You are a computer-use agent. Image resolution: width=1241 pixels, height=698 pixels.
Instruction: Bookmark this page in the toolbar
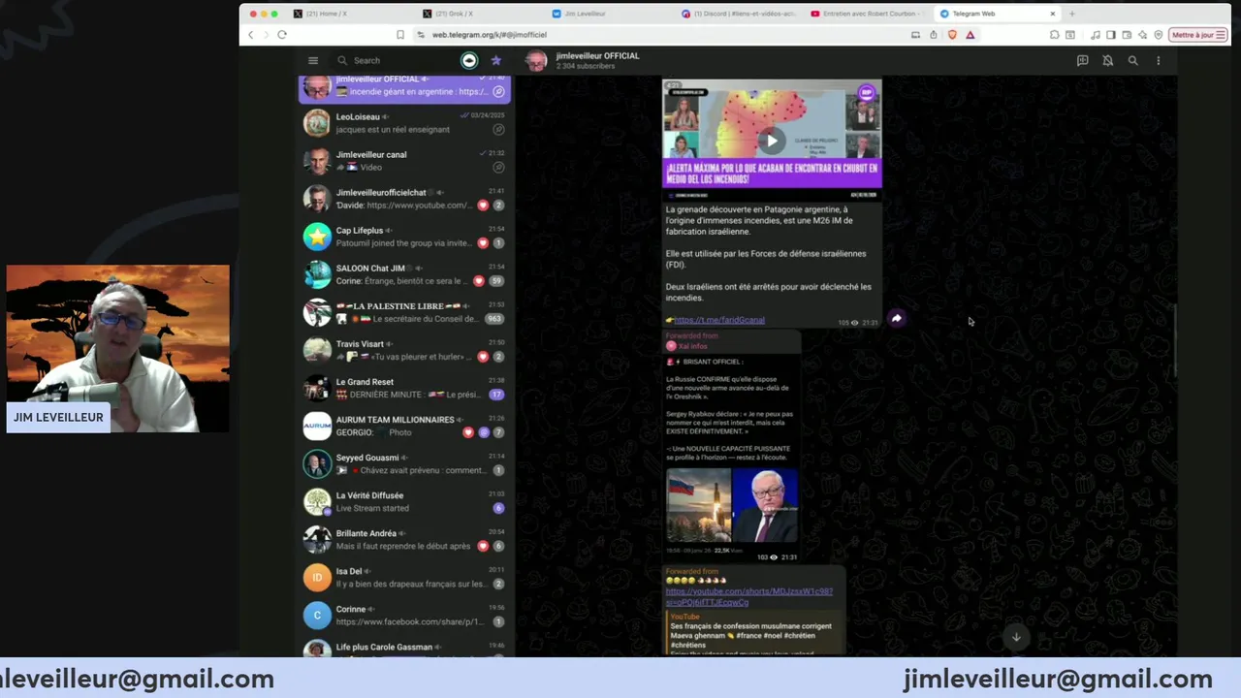click(x=399, y=35)
